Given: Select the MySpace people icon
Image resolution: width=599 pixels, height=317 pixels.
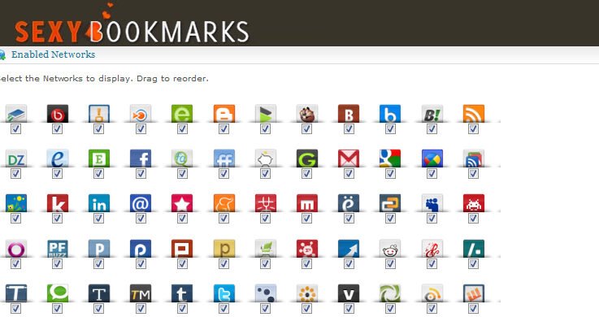Looking at the screenshot, I should [x=432, y=203].
